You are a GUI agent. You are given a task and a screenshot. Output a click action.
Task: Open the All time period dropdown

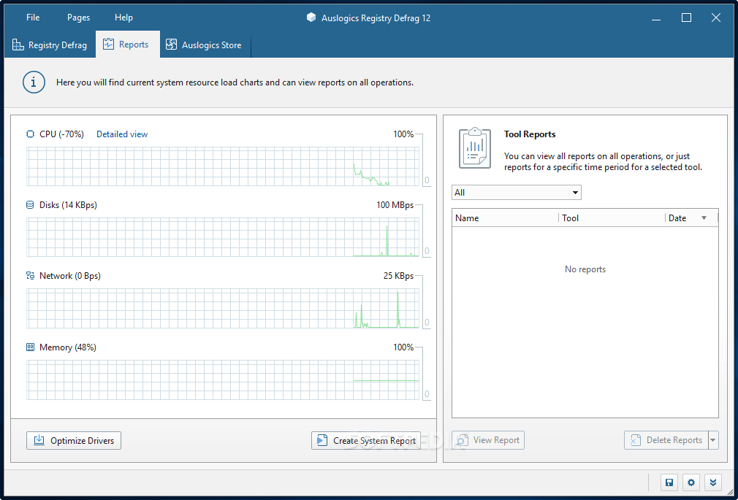(x=516, y=192)
